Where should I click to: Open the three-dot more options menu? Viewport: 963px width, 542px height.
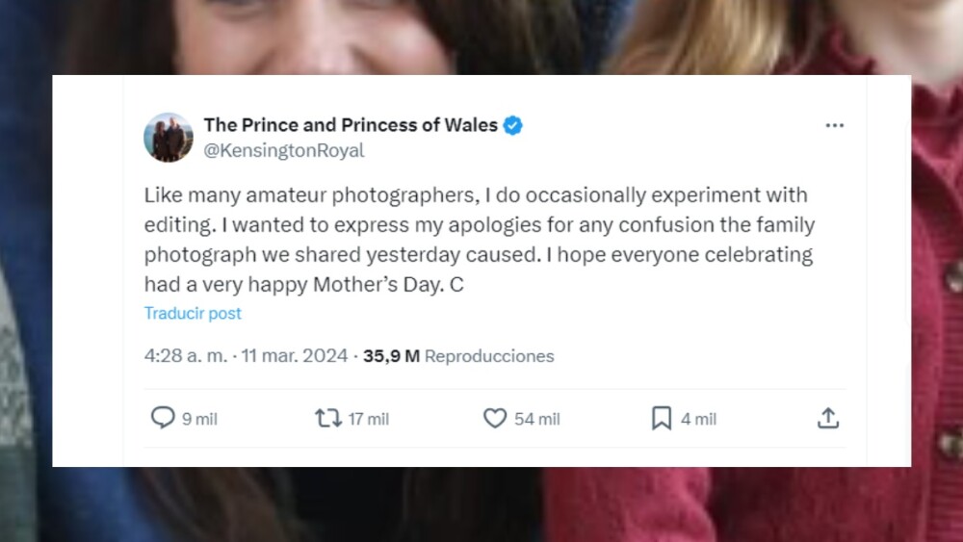(x=834, y=125)
